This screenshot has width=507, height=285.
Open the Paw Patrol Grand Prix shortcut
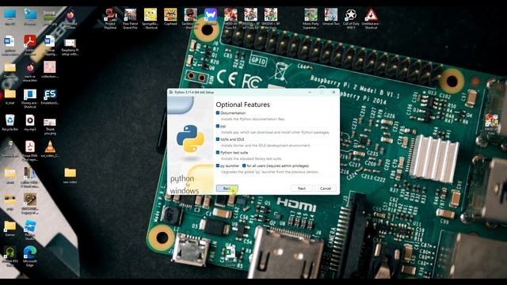click(x=130, y=19)
